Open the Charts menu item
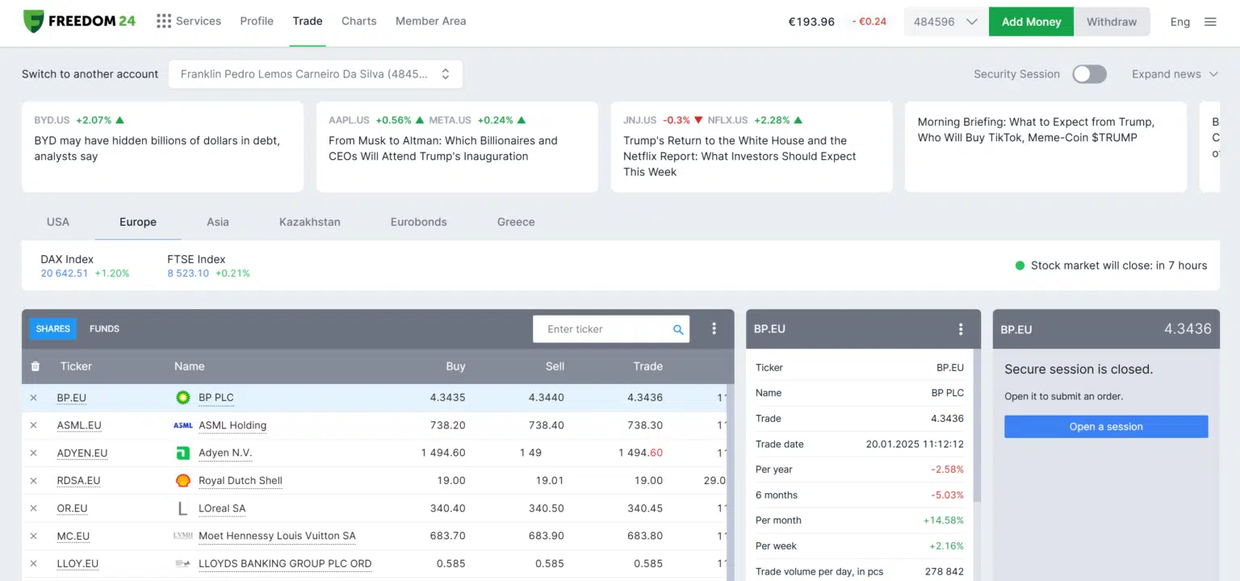The height and width of the screenshot is (581, 1240). (x=358, y=21)
